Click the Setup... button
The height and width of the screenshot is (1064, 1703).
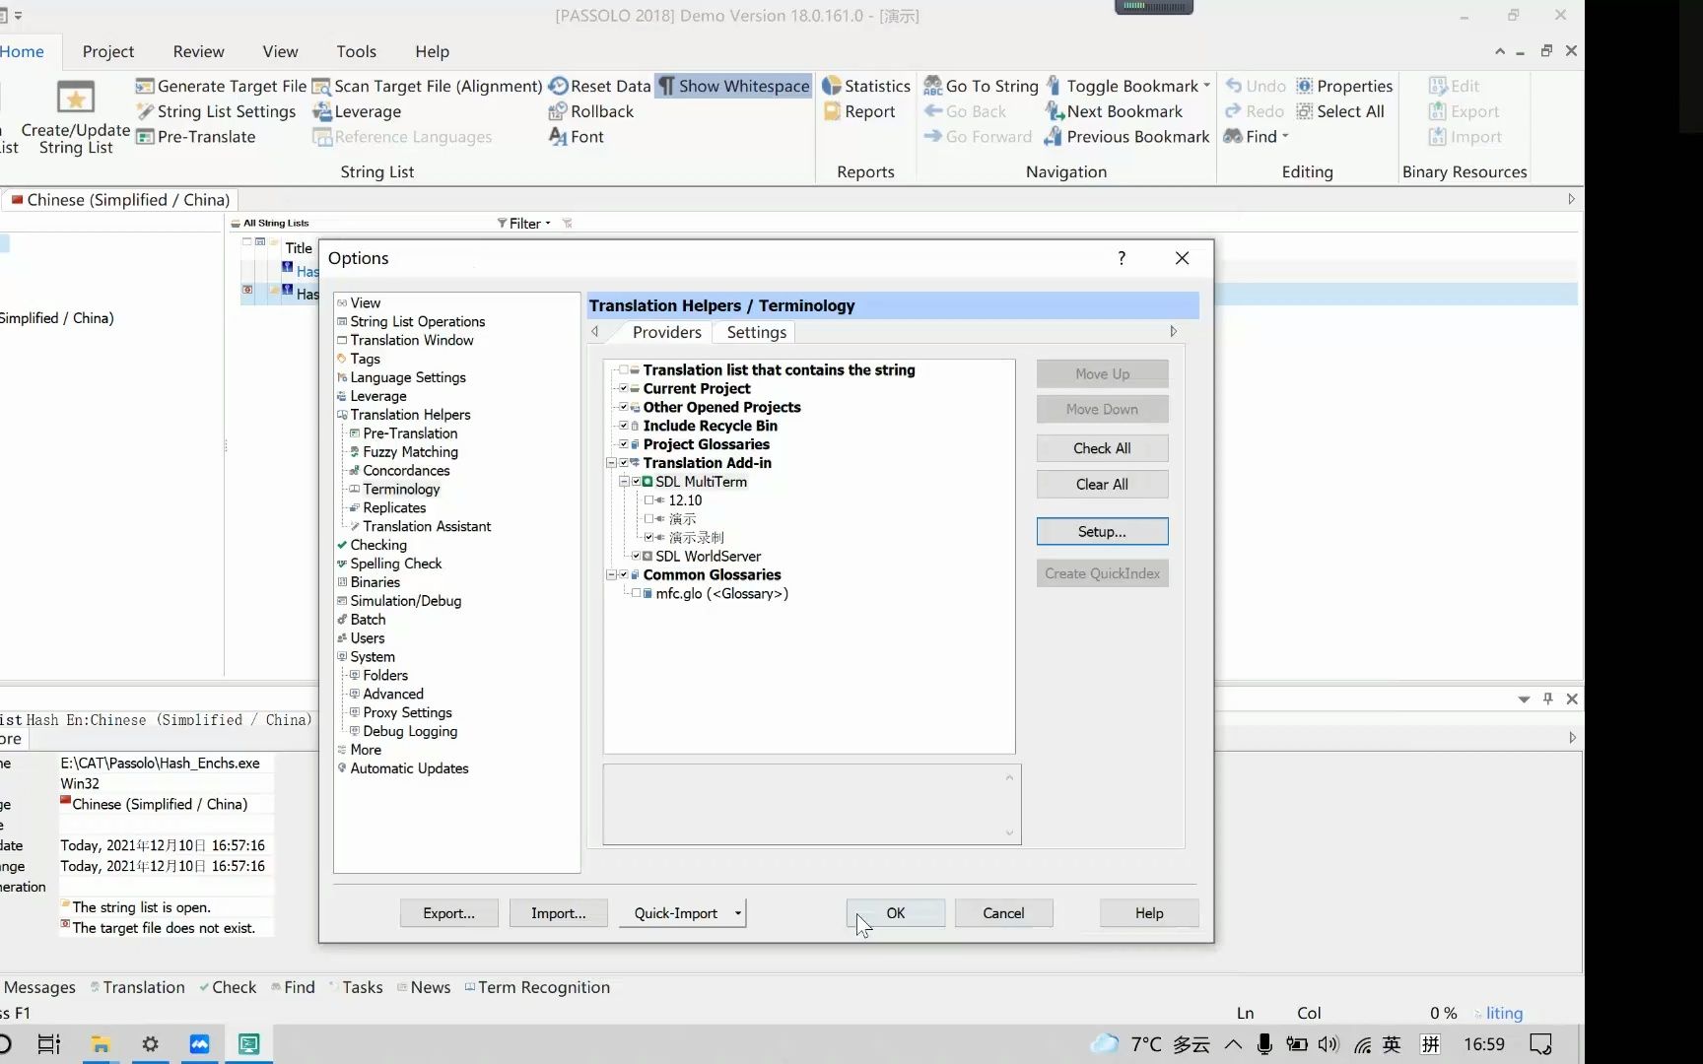[x=1102, y=531]
